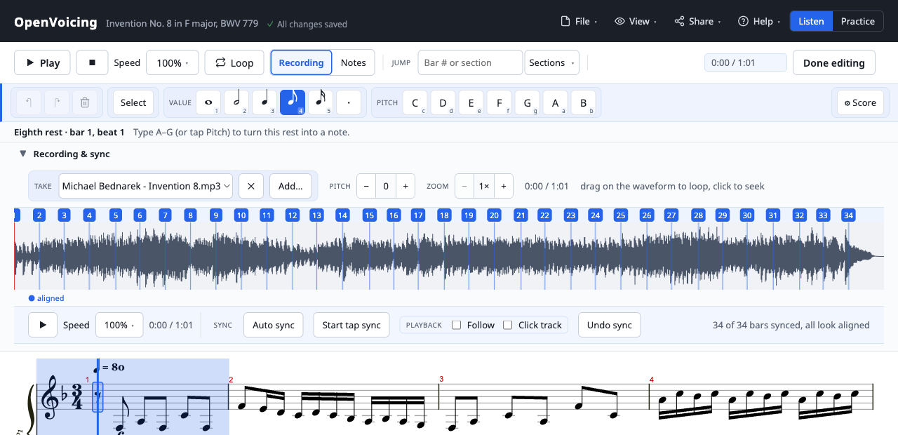
Task: Enter pitch B
Action: click(x=583, y=102)
